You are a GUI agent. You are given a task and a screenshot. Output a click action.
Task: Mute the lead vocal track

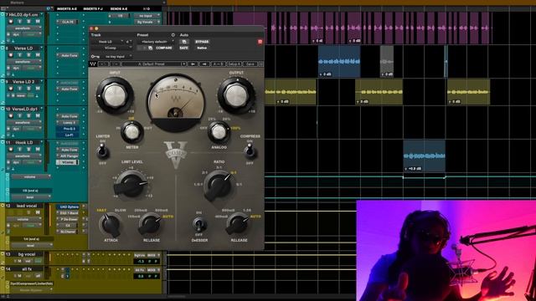tap(38, 212)
